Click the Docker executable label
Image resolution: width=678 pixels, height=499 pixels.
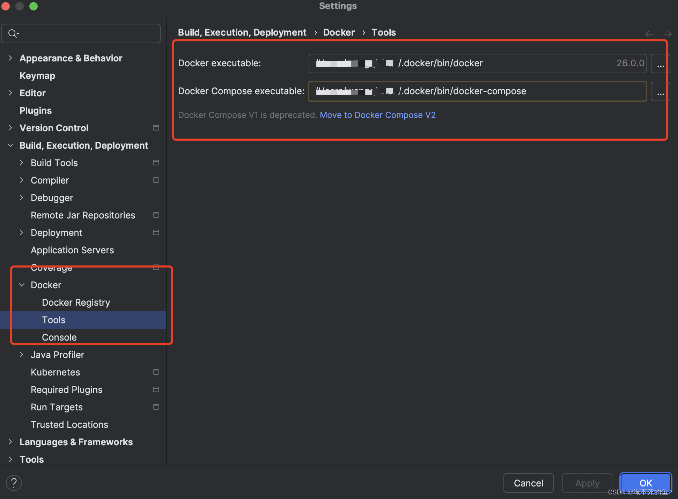pyautogui.click(x=220, y=63)
